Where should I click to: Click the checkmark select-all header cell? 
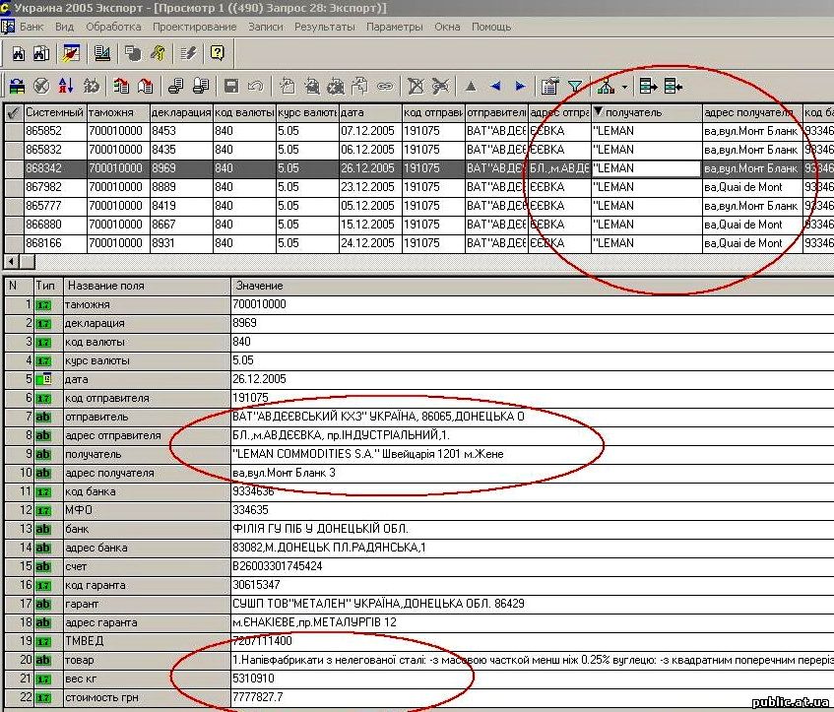(x=14, y=113)
